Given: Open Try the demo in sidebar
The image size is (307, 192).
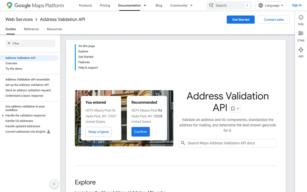Looking at the screenshot, I should 14,69.
